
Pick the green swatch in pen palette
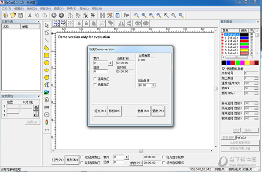(x=238, y=63)
